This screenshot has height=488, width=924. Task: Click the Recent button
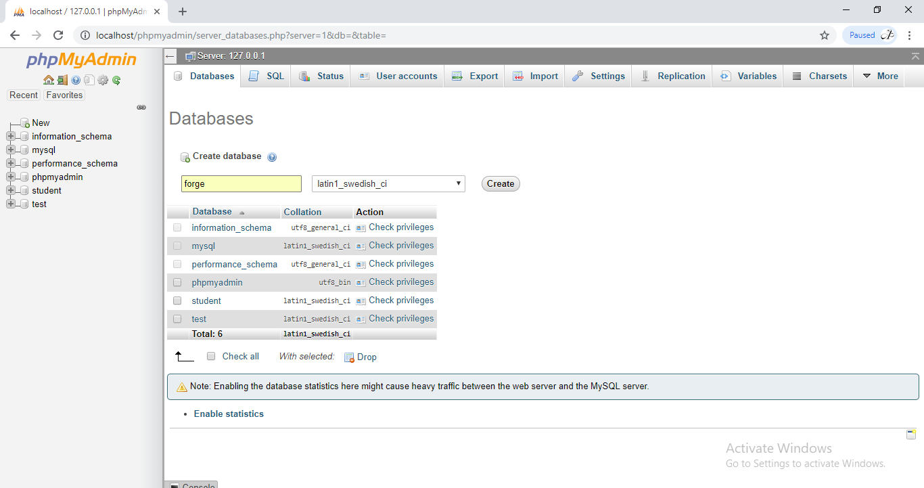[24, 95]
